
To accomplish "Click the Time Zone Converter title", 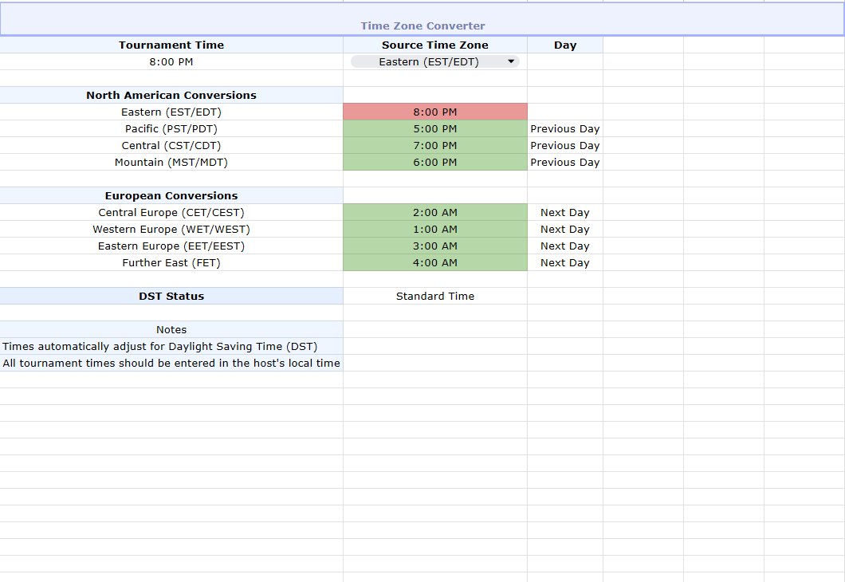I will (x=422, y=26).
